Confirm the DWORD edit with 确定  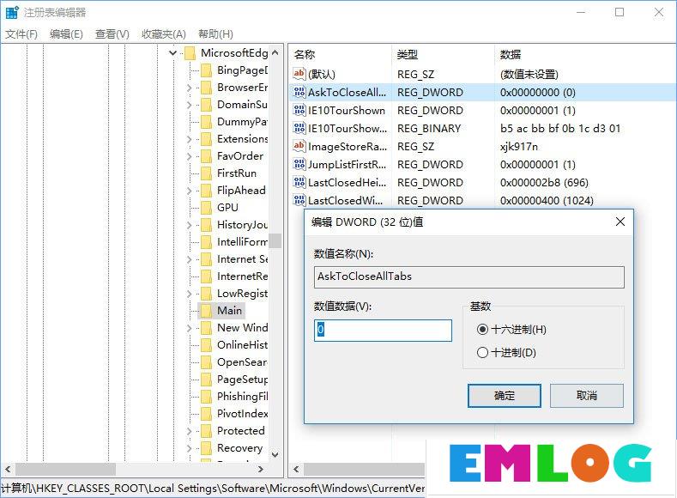pyautogui.click(x=505, y=396)
